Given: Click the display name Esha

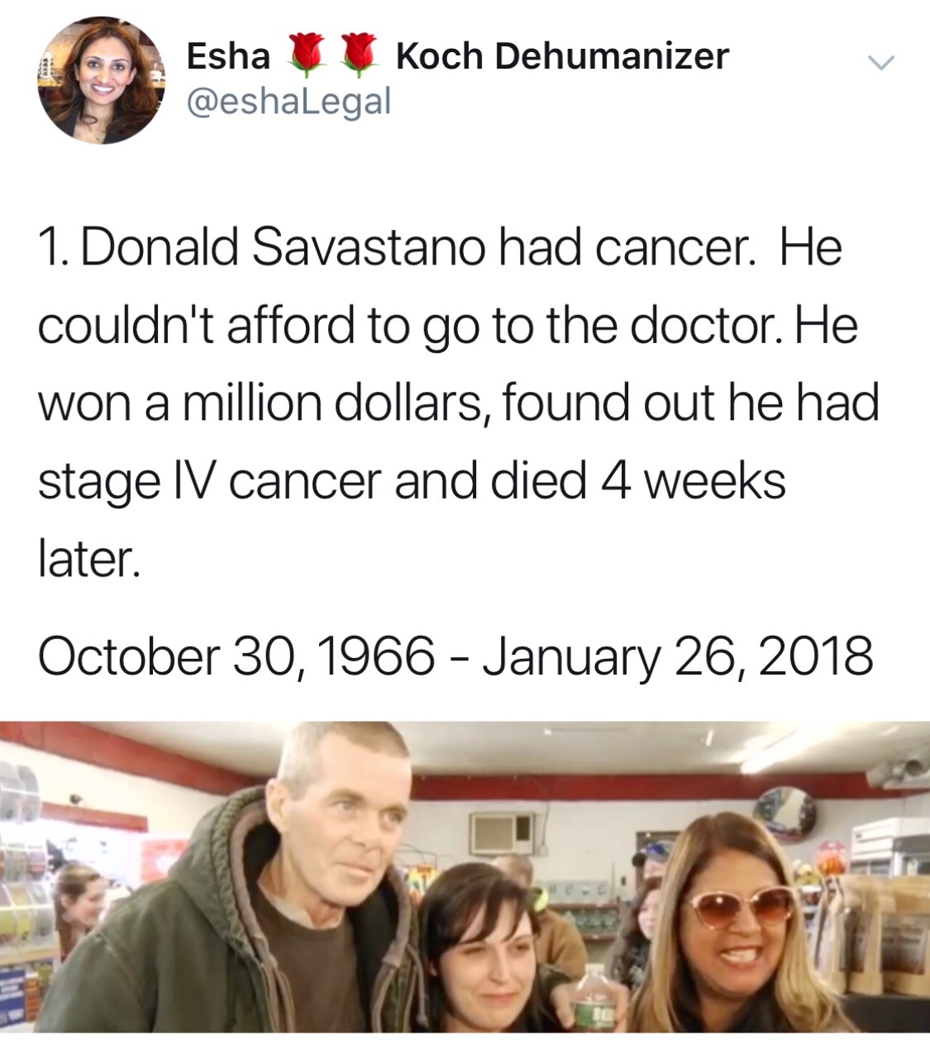Looking at the screenshot, I should tap(228, 56).
